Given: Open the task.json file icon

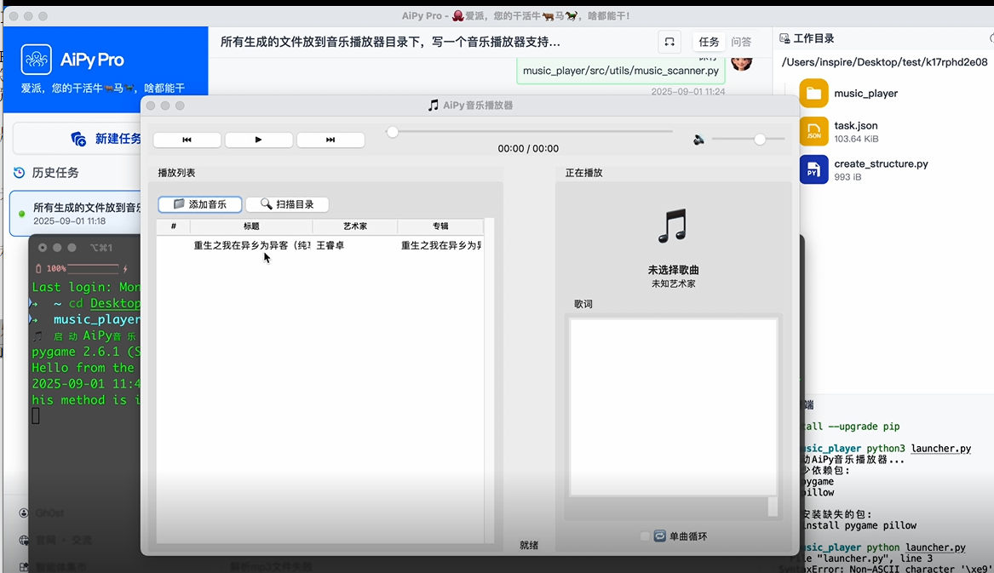Looking at the screenshot, I should [814, 132].
